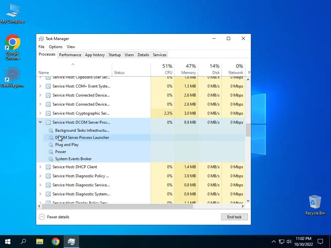
Task: Sort processes by Memory column
Action: click(186, 70)
